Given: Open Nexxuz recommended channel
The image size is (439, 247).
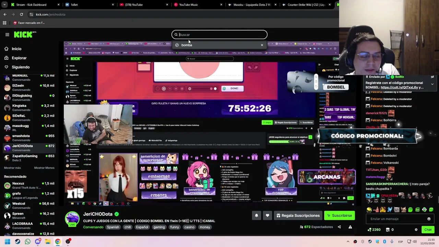Looking at the screenshot, I should click(x=29, y=186).
